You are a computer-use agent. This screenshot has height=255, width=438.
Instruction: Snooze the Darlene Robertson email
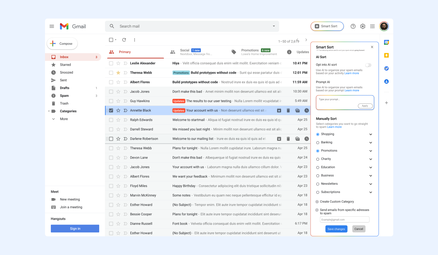(307, 139)
